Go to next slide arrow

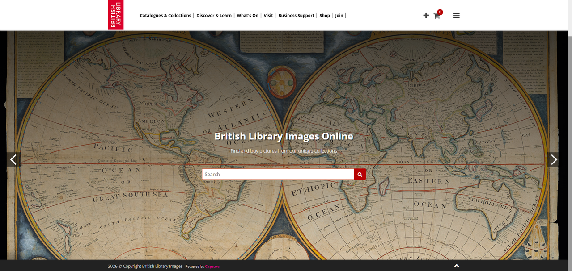pyautogui.click(x=554, y=159)
